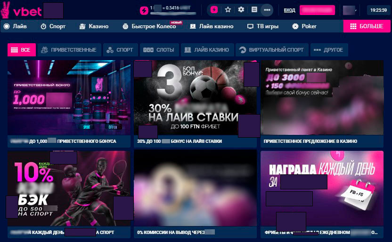
Task: Open Спорт section
Action: click(x=53, y=26)
